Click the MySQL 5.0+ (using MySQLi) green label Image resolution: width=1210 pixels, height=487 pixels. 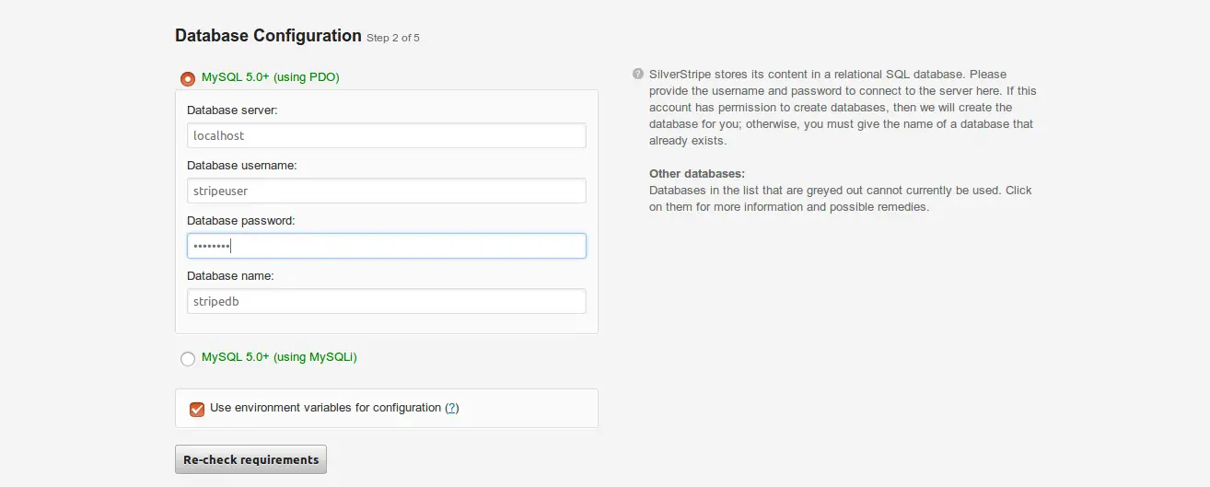pyautogui.click(x=279, y=356)
